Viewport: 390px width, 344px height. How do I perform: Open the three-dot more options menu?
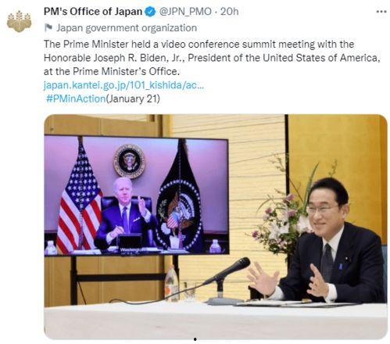[x=381, y=12]
